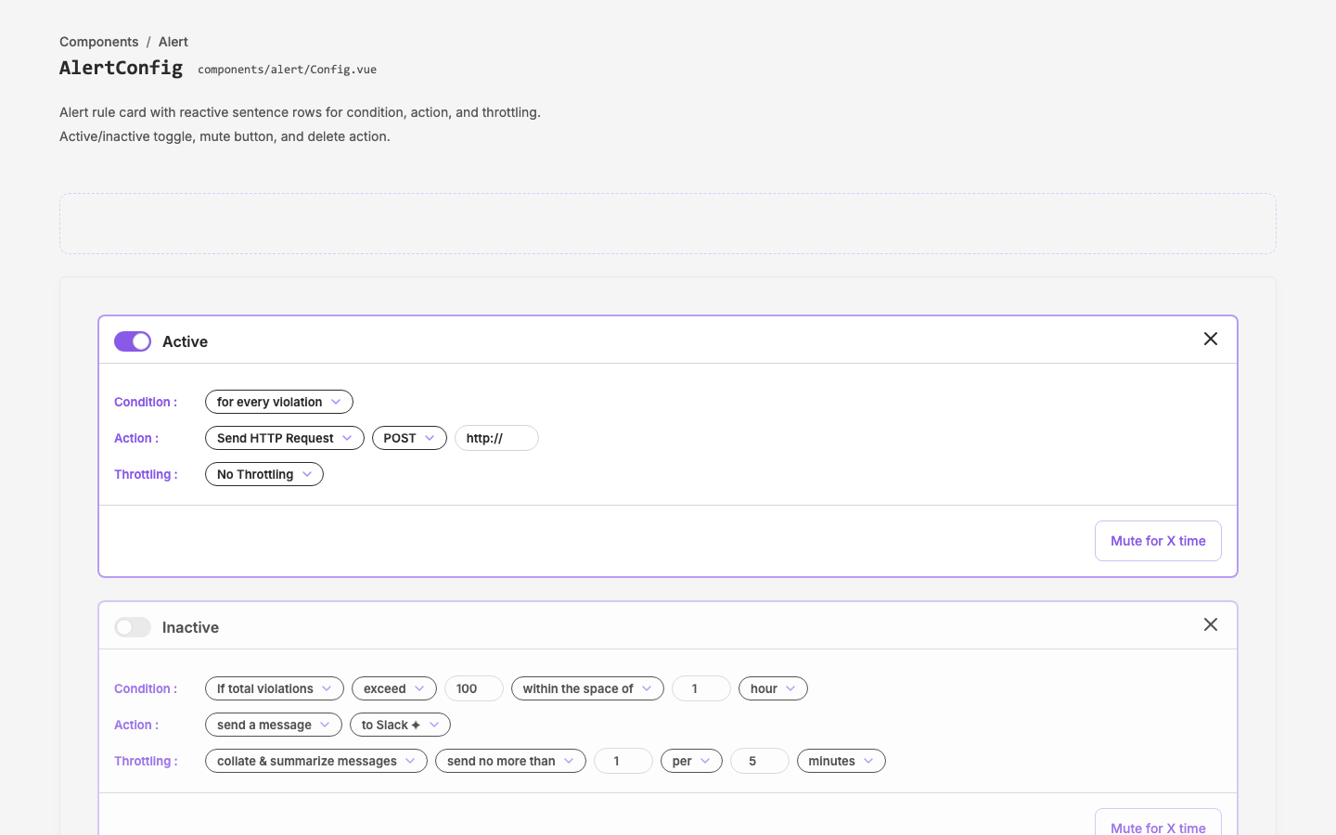This screenshot has height=835, width=1336.
Task: Click the Inactive card's 'Throttling :' label
Action: coord(146,761)
